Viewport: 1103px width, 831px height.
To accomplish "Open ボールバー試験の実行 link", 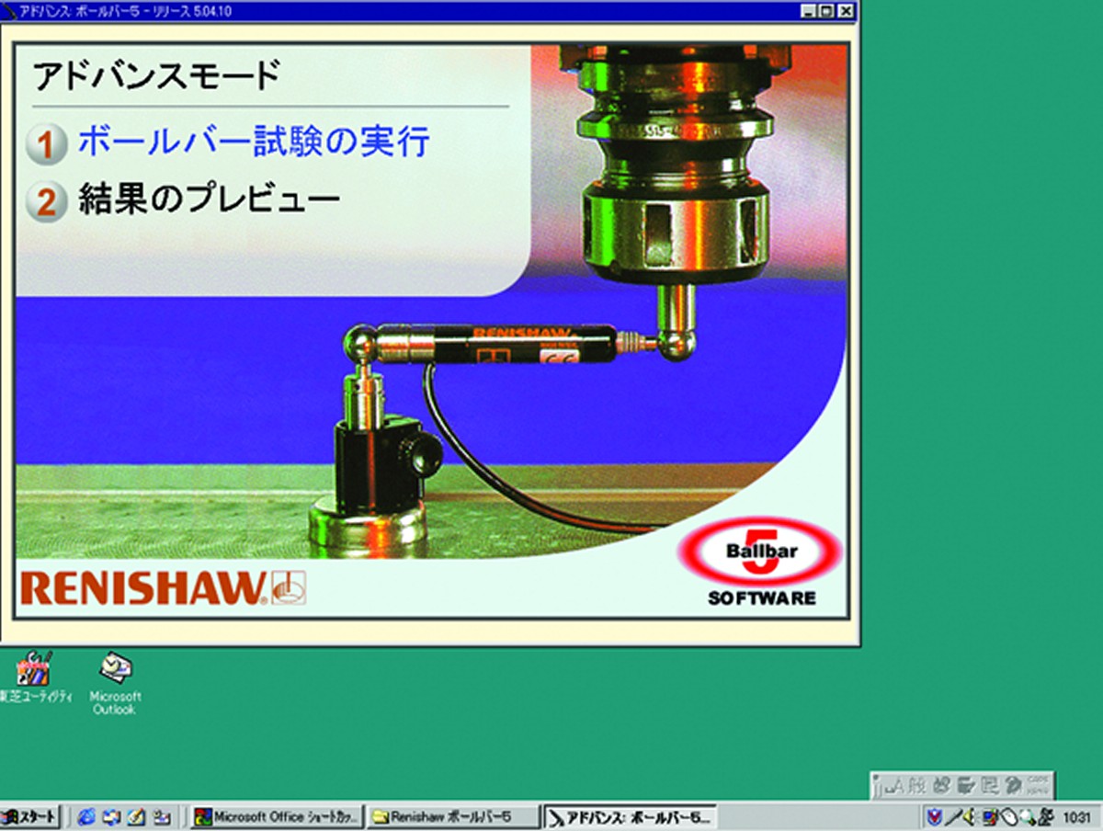I will 254,142.
